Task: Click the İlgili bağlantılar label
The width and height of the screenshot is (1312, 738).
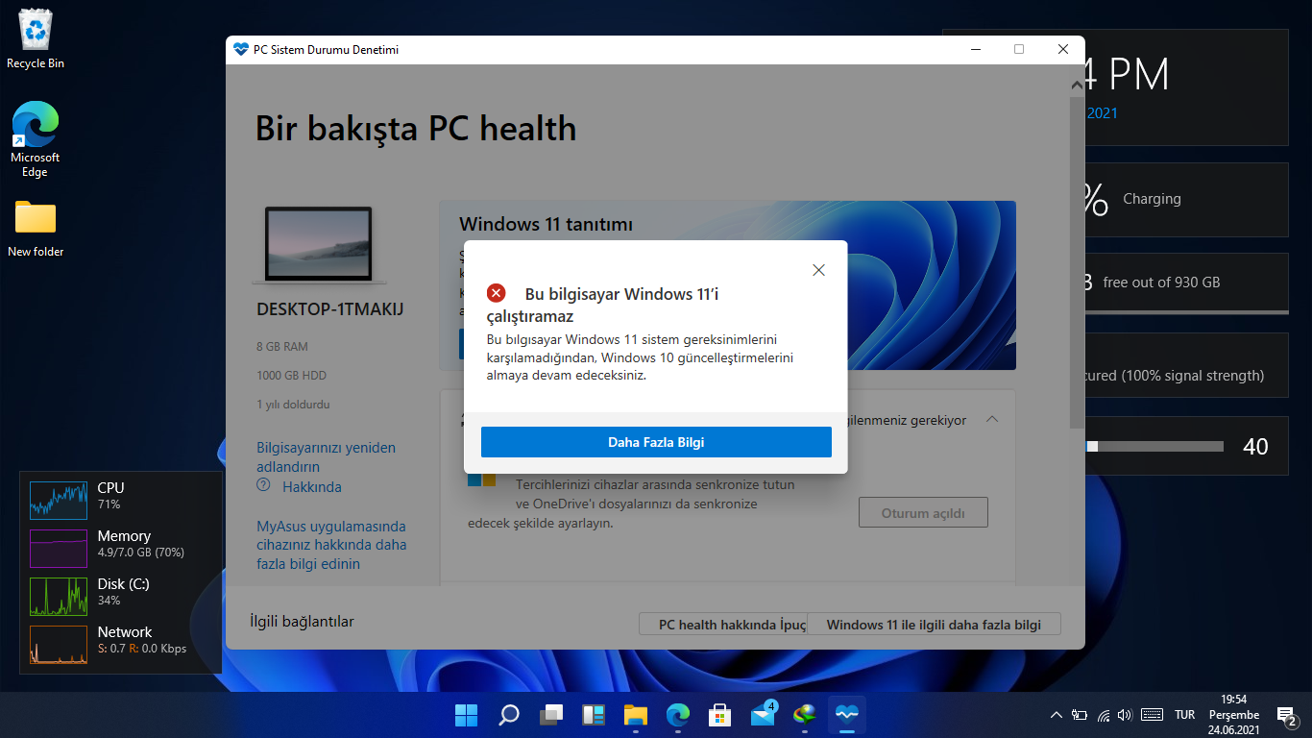Action: (302, 622)
